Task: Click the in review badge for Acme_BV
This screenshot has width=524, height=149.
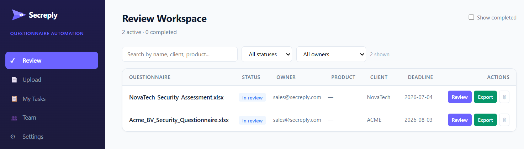Action: 252,121
